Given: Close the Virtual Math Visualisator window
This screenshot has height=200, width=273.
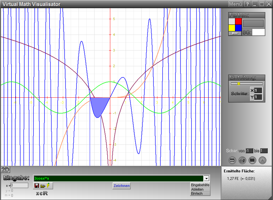Looking at the screenshot, I should point(269,4).
